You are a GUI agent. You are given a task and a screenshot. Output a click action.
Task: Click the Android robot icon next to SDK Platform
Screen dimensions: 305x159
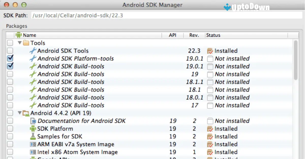(33, 129)
